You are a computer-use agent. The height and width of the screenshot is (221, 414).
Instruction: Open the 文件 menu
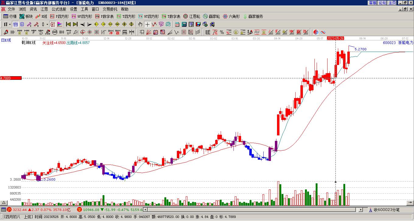[11, 9]
